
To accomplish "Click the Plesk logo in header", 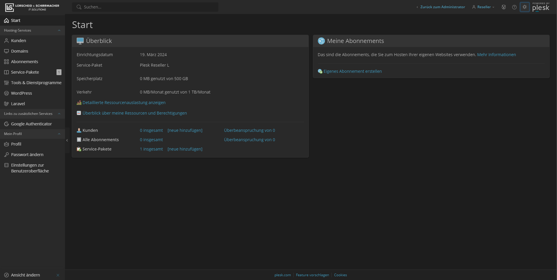I will [541, 7].
